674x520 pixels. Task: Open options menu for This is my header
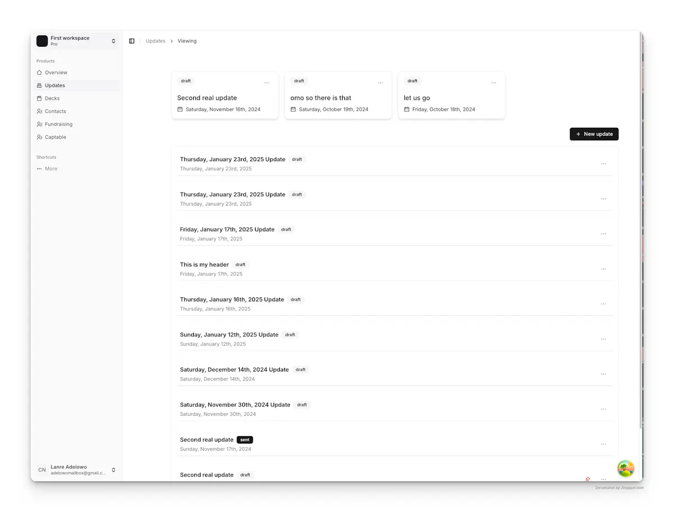point(603,269)
